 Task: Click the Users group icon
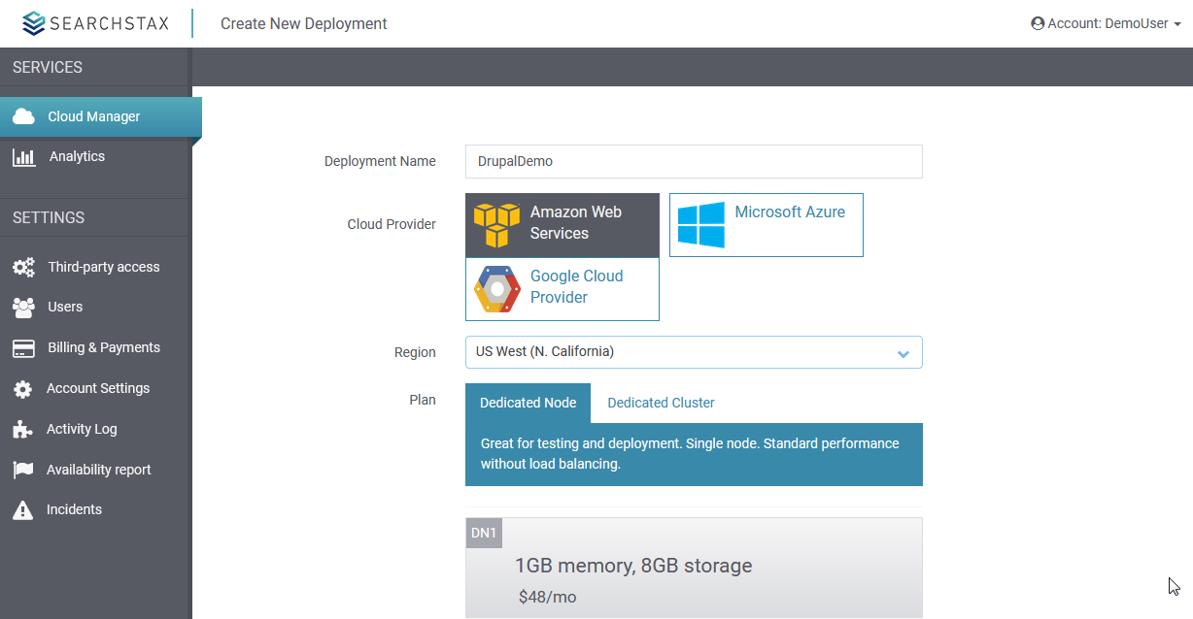(23, 307)
